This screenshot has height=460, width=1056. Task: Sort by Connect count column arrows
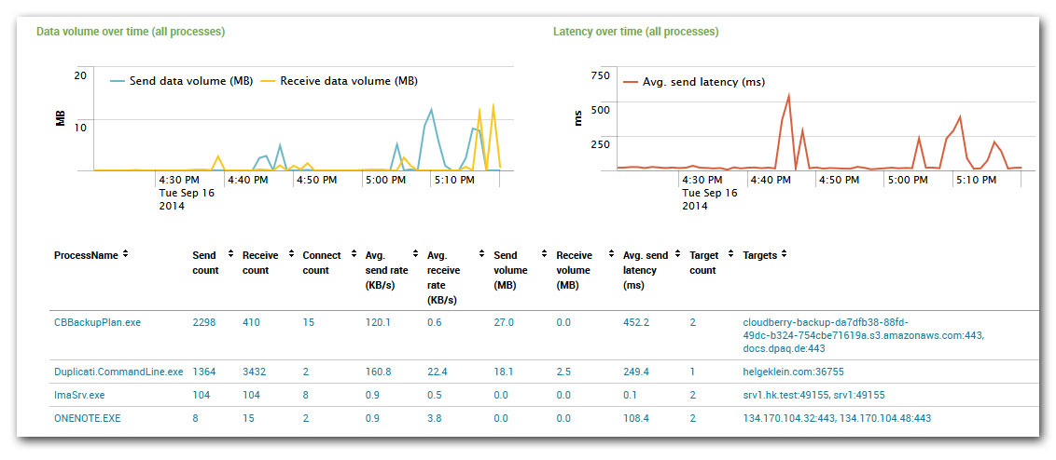tap(353, 255)
